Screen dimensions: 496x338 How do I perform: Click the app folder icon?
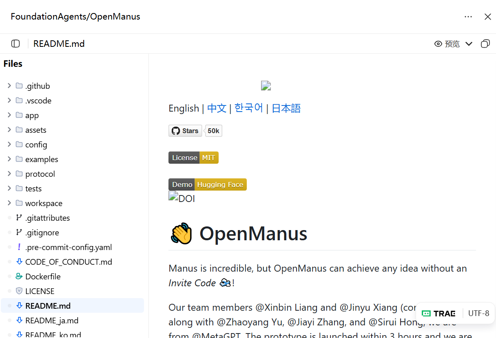tap(19, 115)
